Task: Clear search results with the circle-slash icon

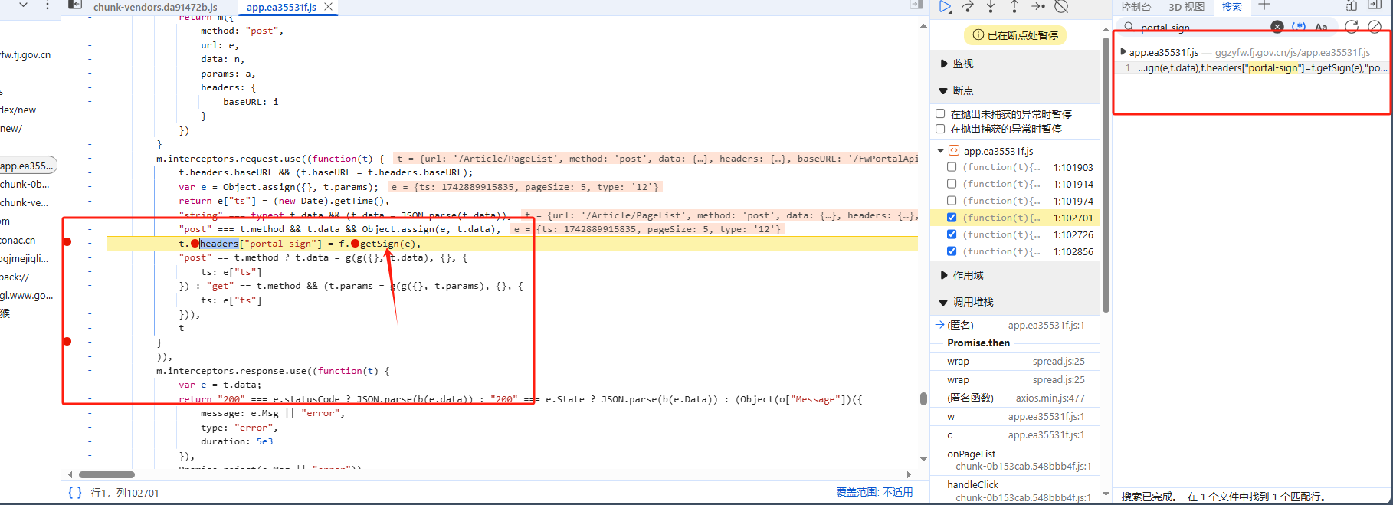Action: pos(1375,27)
